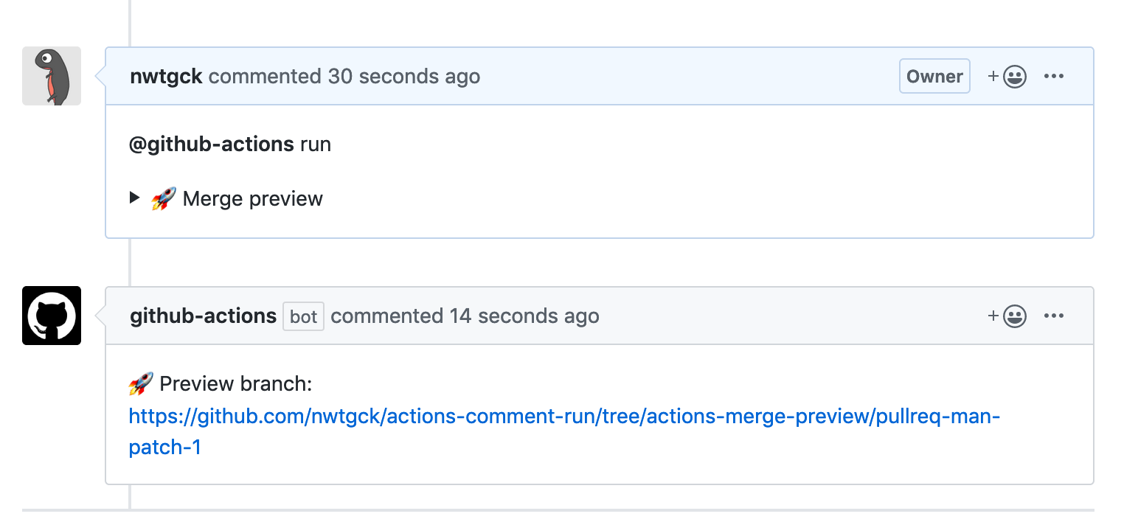
Task: Click the nwtgck username on the first comment
Action: click(x=166, y=77)
